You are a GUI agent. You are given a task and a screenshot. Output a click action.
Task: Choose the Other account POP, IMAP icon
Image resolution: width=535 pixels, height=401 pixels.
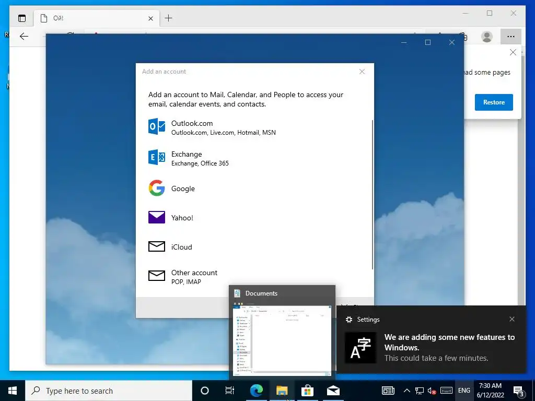pos(157,276)
